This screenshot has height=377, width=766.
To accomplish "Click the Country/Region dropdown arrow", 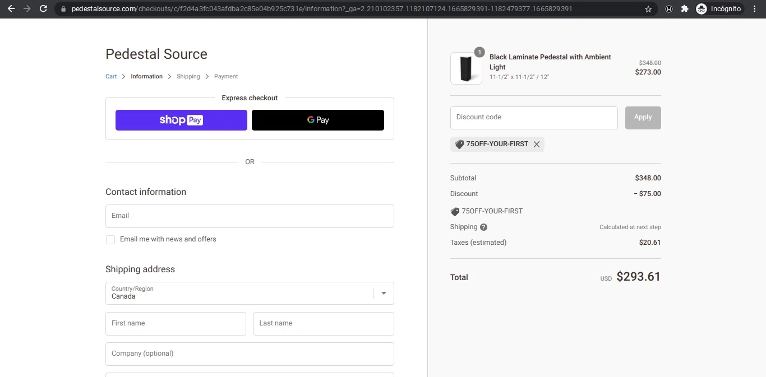I will [384, 293].
